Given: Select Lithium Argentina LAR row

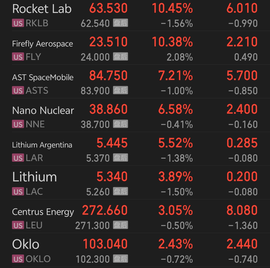Looking at the screenshot, I should pos(135,149).
